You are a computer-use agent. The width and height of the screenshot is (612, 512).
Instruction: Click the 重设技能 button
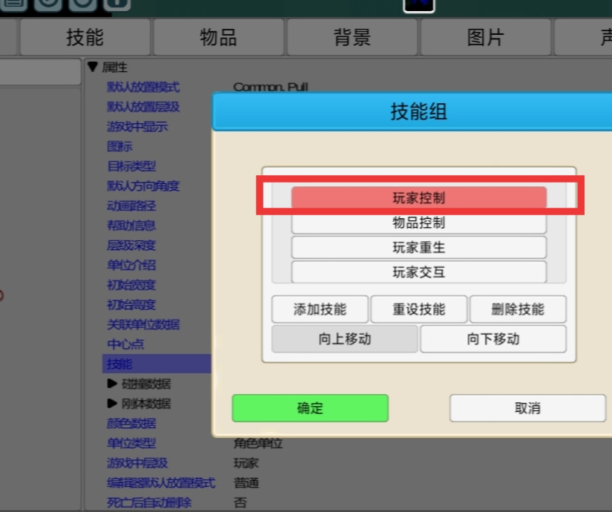click(419, 309)
